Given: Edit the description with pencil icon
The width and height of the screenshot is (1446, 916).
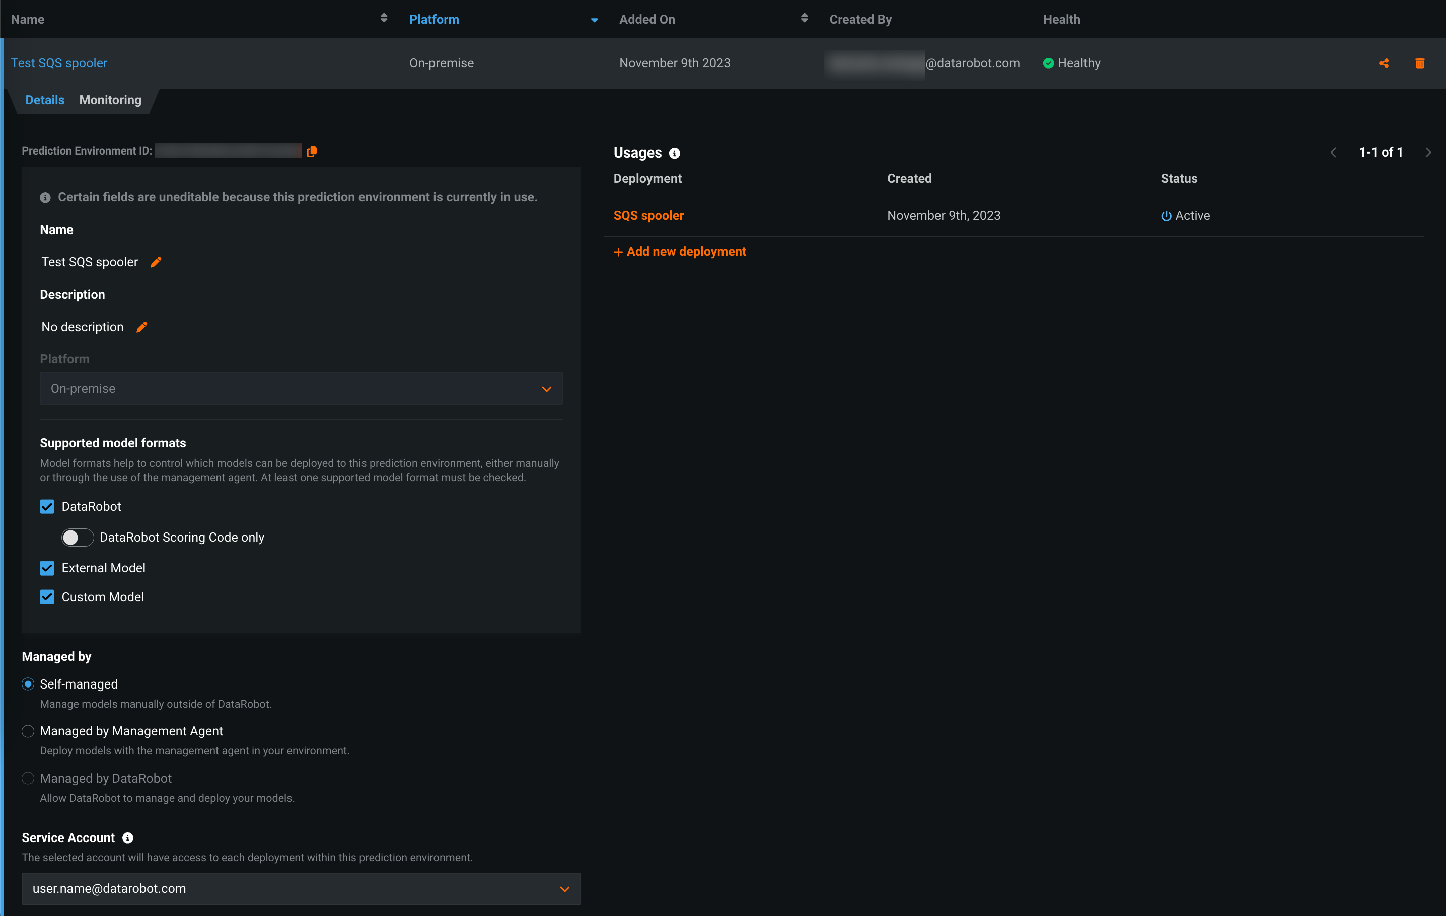Looking at the screenshot, I should pyautogui.click(x=141, y=327).
